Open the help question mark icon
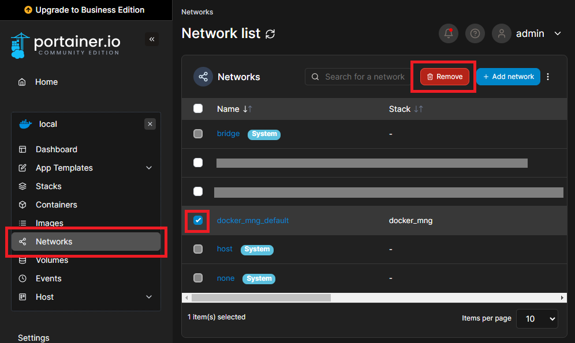 (475, 33)
